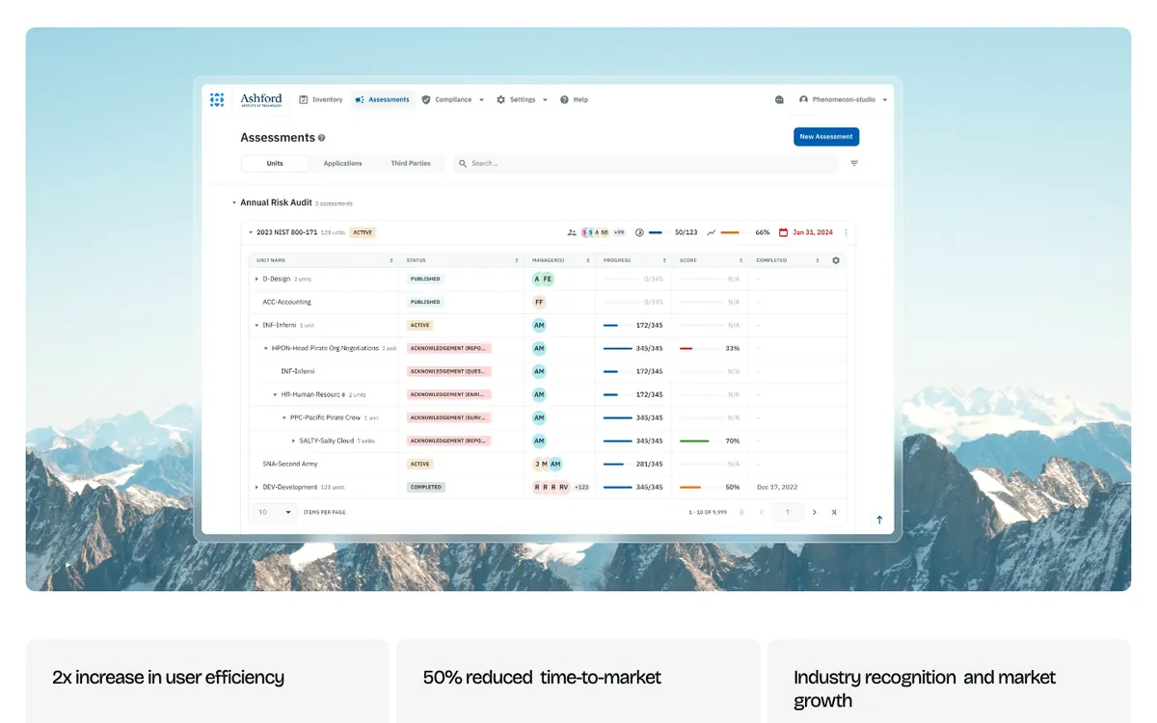Go to the next page of results

click(814, 512)
